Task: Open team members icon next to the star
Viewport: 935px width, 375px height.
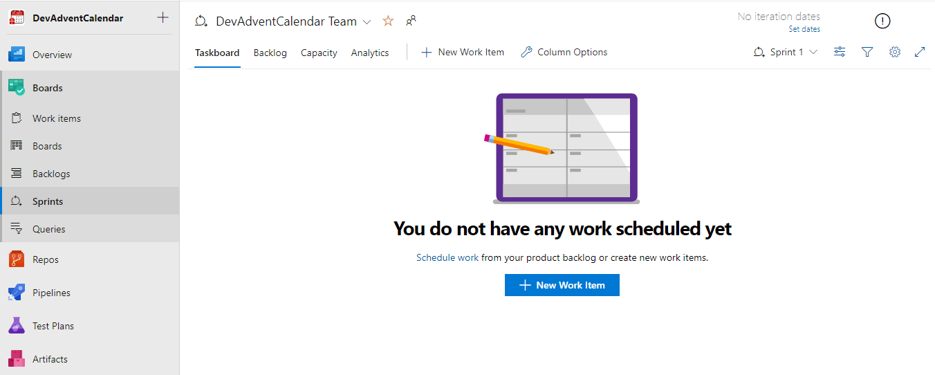Action: pyautogui.click(x=411, y=21)
